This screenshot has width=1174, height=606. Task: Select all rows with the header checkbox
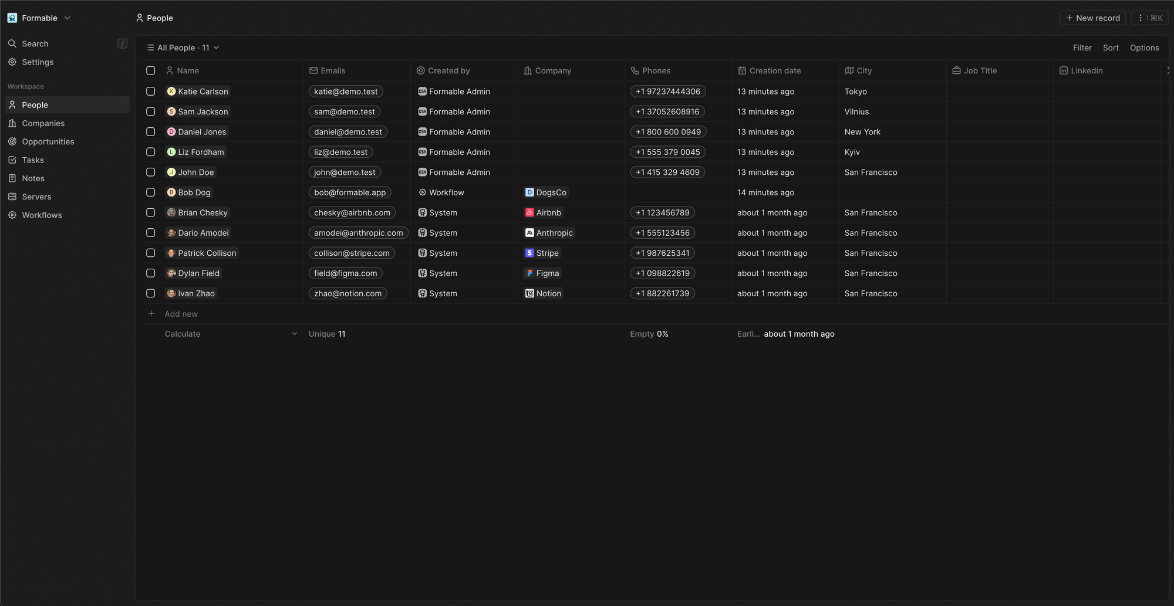tap(150, 70)
